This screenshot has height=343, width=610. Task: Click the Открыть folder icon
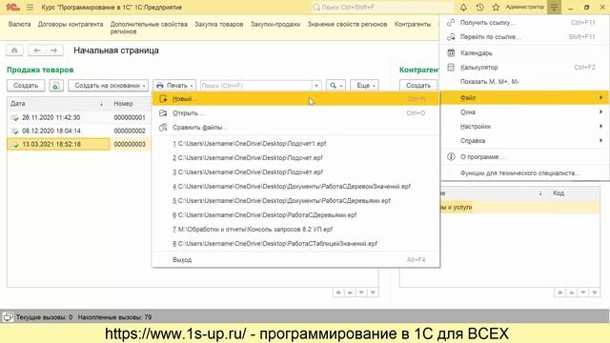pos(163,113)
